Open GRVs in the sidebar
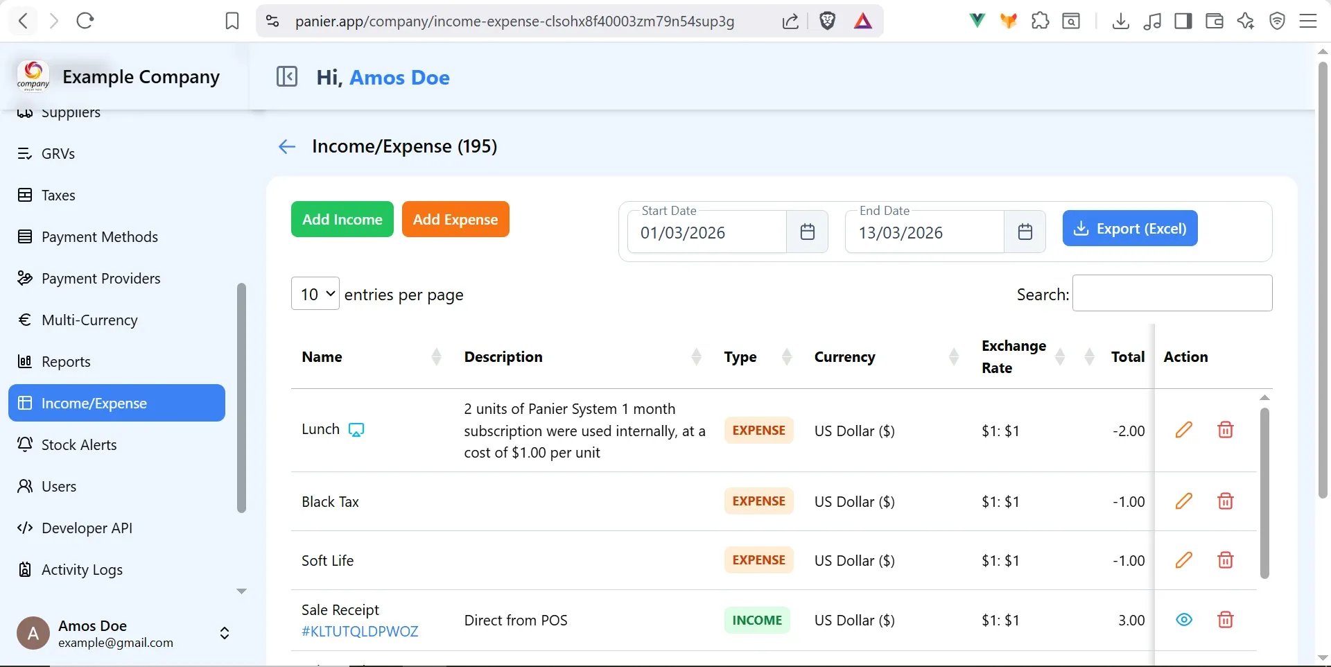Image resolution: width=1331 pixels, height=667 pixels. [116, 154]
